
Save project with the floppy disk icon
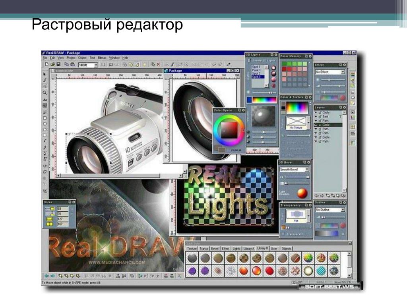click(x=58, y=64)
